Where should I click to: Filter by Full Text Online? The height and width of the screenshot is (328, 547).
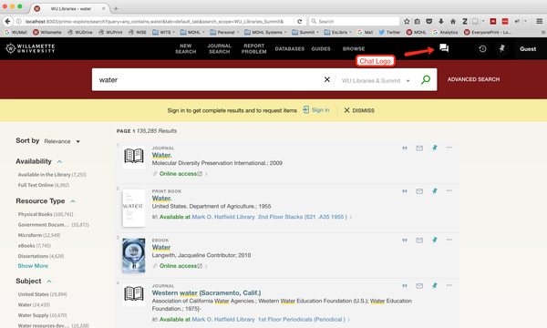tap(43, 185)
